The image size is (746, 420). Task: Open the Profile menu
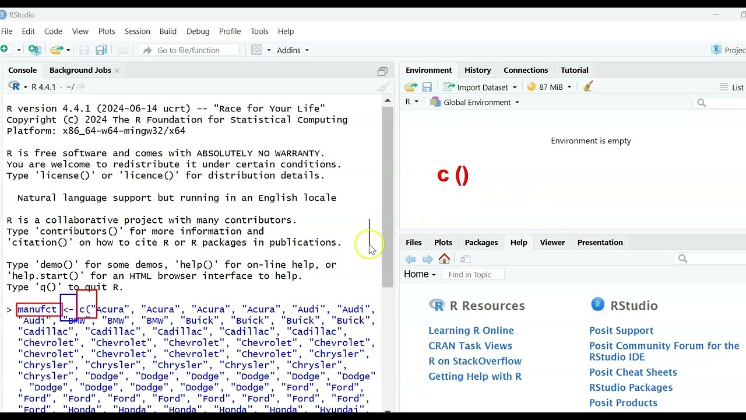click(230, 32)
